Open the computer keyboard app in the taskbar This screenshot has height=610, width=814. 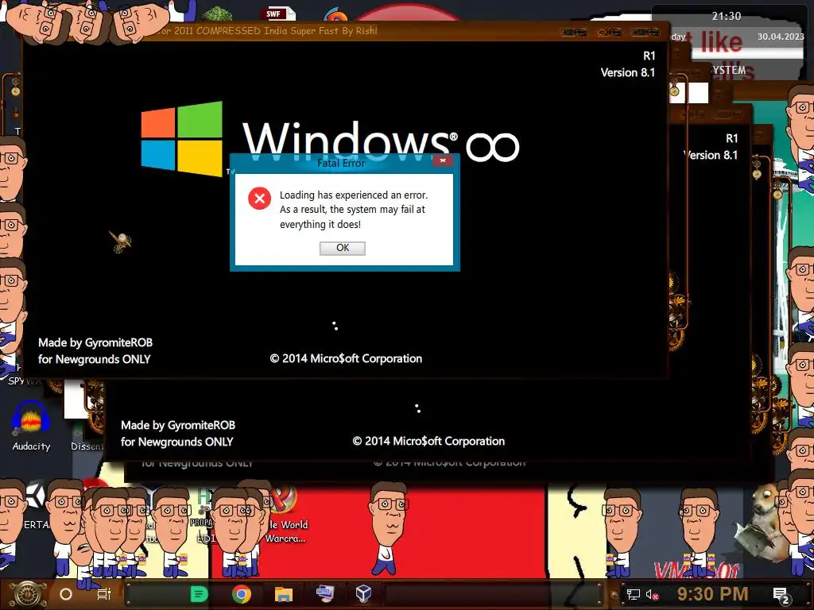[x=325, y=593]
